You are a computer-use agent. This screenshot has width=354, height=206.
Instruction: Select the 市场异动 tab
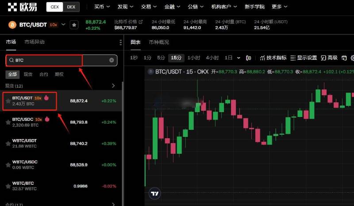pyautogui.click(x=35, y=42)
